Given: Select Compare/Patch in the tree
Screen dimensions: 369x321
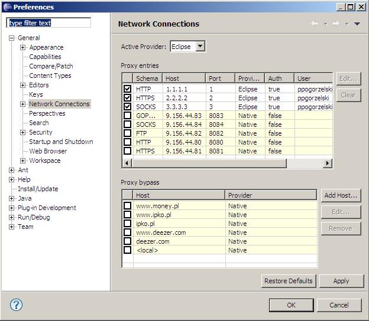Looking at the screenshot, I should pyautogui.click(x=51, y=66).
